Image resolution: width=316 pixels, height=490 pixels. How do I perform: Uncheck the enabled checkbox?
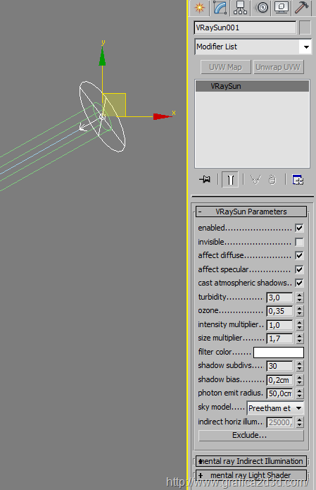coord(299,228)
